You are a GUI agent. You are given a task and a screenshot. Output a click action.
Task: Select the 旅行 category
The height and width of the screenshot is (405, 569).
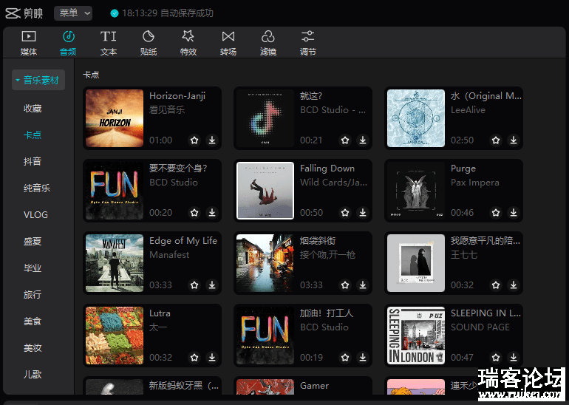[33, 294]
